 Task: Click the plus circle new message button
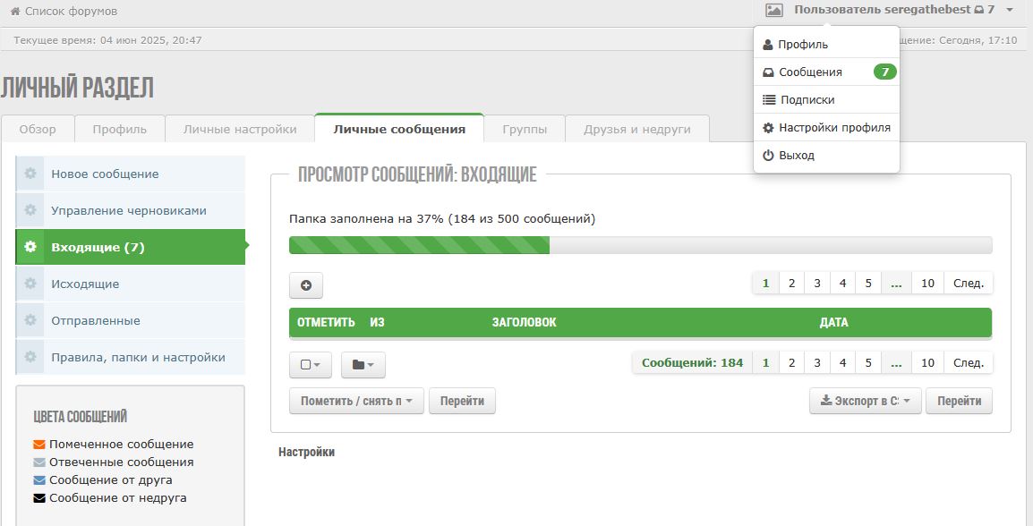coord(306,285)
